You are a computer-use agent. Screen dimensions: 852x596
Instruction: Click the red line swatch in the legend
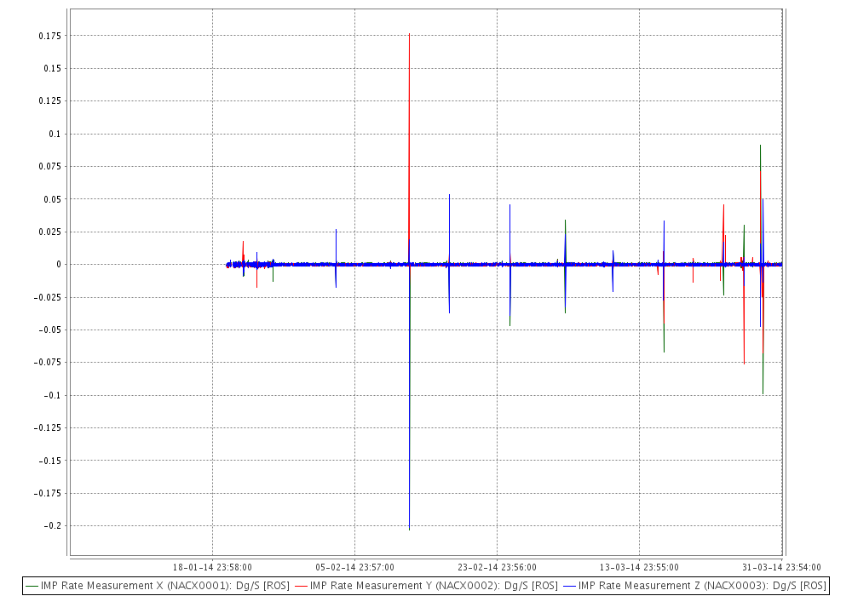pos(301,587)
